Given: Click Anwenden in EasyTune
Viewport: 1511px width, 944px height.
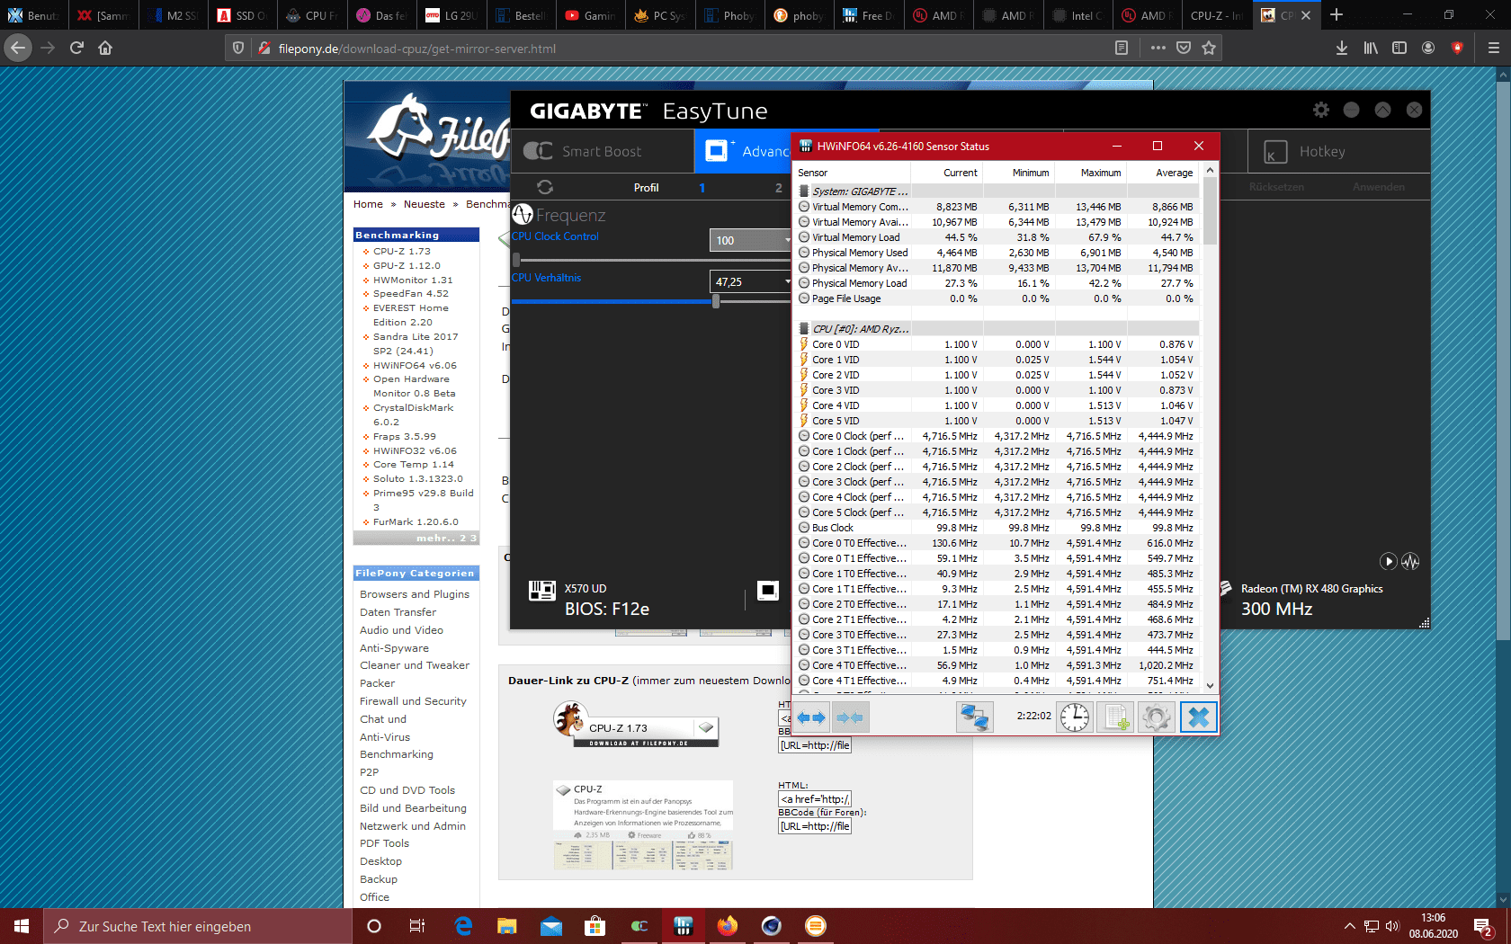Looking at the screenshot, I should (1378, 187).
